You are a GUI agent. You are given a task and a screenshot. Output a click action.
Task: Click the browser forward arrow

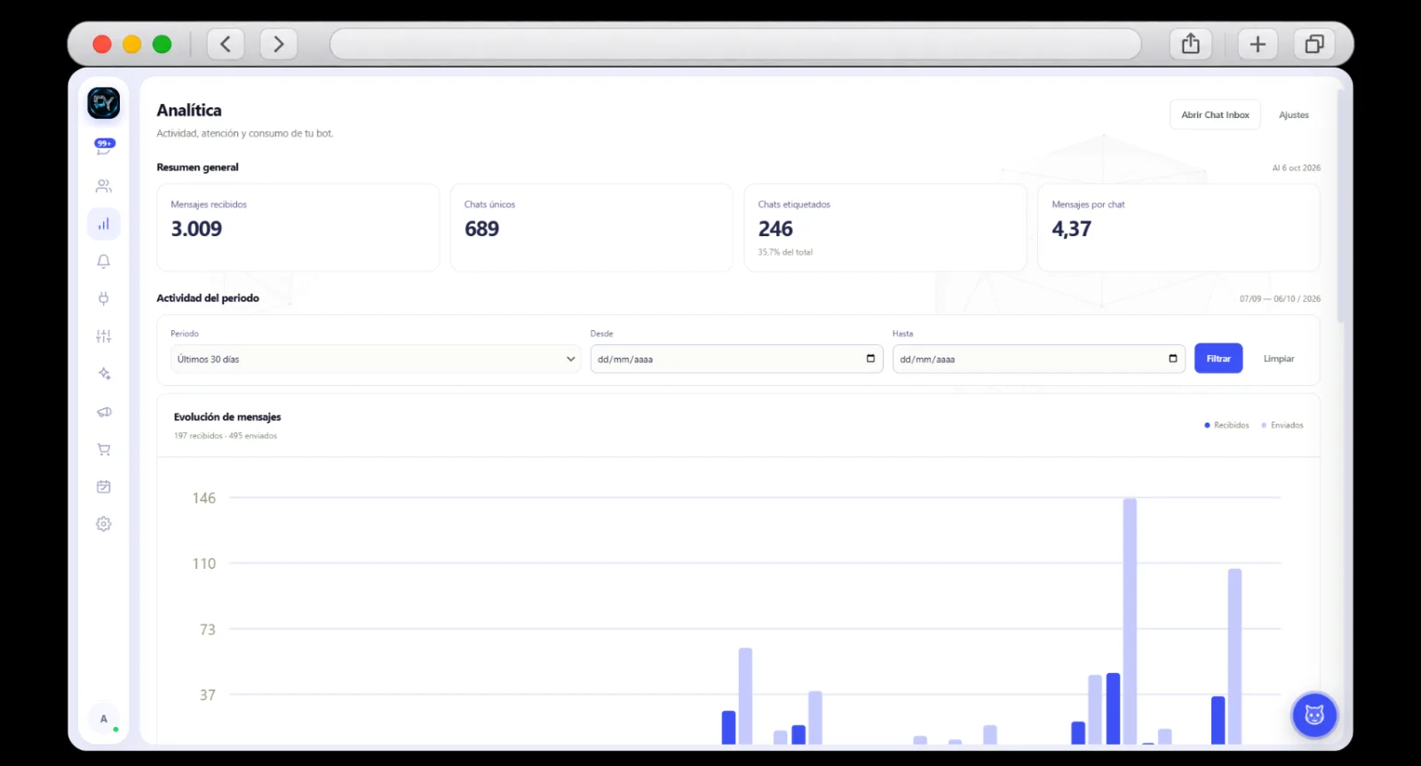click(x=279, y=43)
